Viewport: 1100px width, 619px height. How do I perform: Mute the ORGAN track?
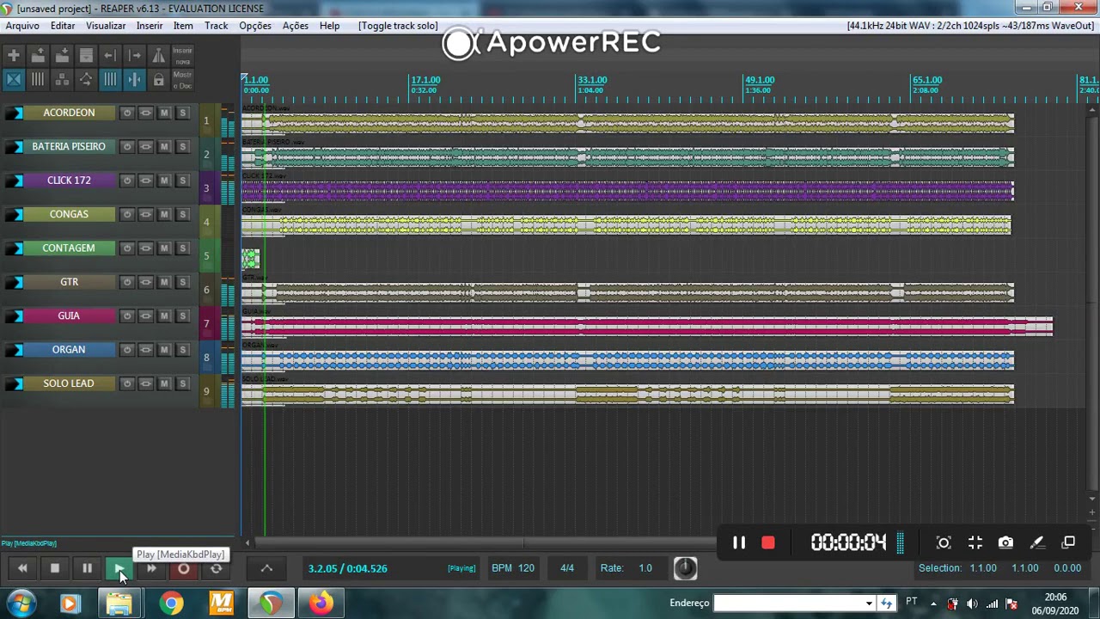coord(164,350)
